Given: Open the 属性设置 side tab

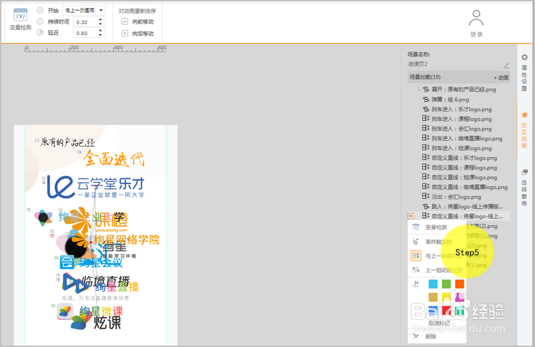Looking at the screenshot, I should (524, 72).
